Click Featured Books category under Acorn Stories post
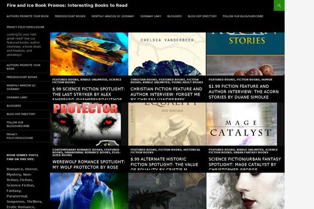 click(222, 79)
